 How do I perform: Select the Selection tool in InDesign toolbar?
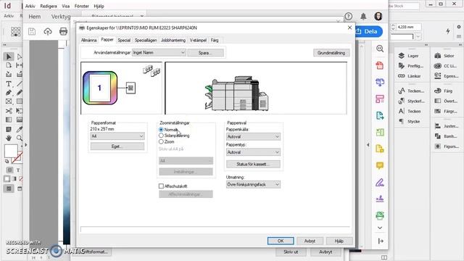(x=9, y=57)
